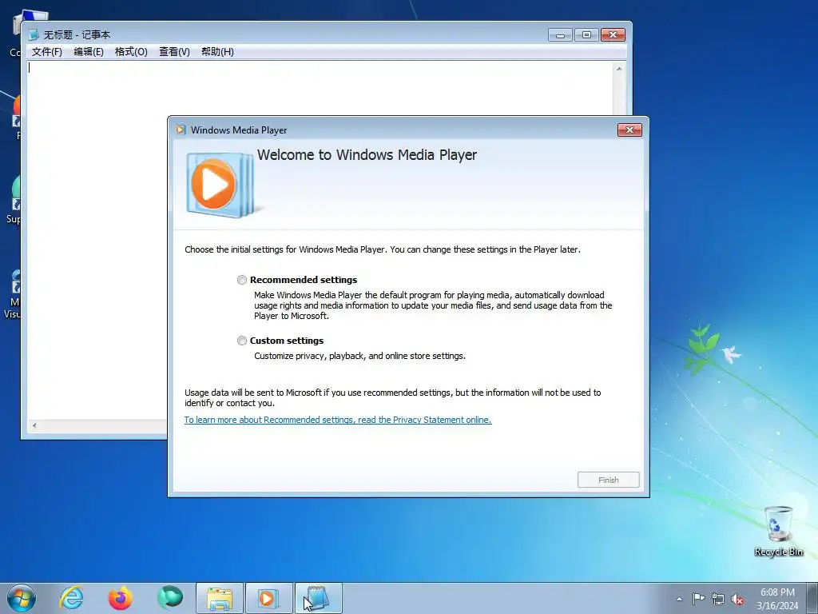Viewport: 818px width, 614px height.
Task: Choose the Custom settings radio button
Action: coord(241,341)
